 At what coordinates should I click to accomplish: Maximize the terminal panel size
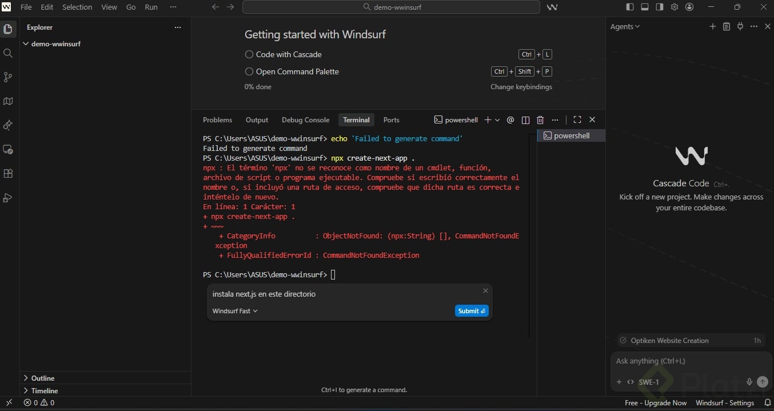[x=577, y=120]
